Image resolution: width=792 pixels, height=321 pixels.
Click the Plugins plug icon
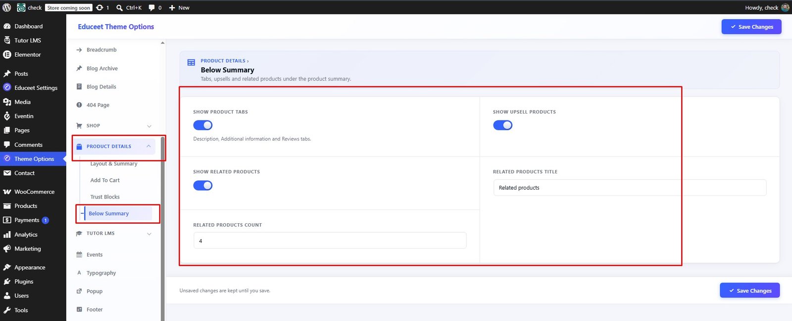(7, 281)
